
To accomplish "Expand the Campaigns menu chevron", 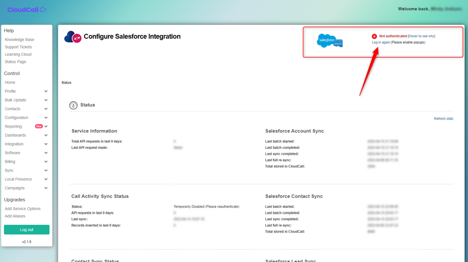I will click(x=46, y=188).
